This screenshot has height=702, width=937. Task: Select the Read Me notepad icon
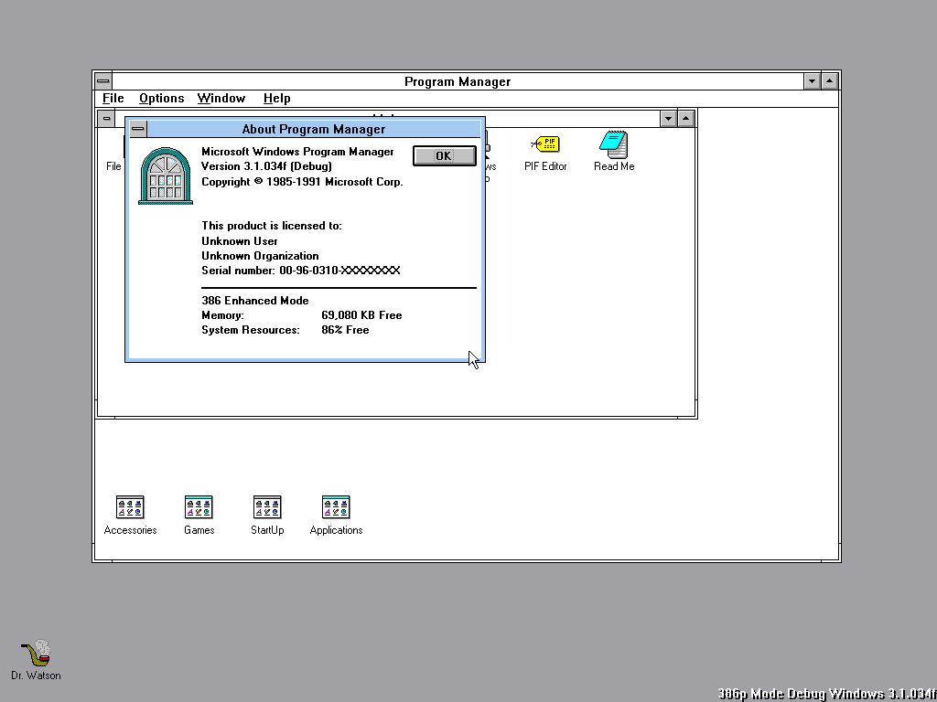tap(613, 144)
